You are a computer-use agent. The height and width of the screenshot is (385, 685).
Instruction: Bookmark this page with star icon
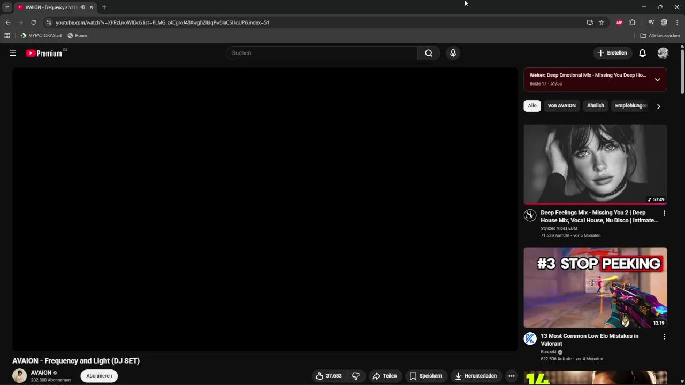click(602, 22)
